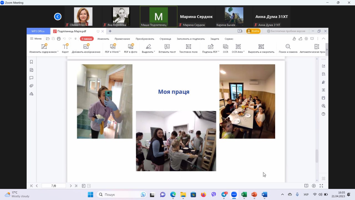Open the Страница ribbon tab

point(165,39)
